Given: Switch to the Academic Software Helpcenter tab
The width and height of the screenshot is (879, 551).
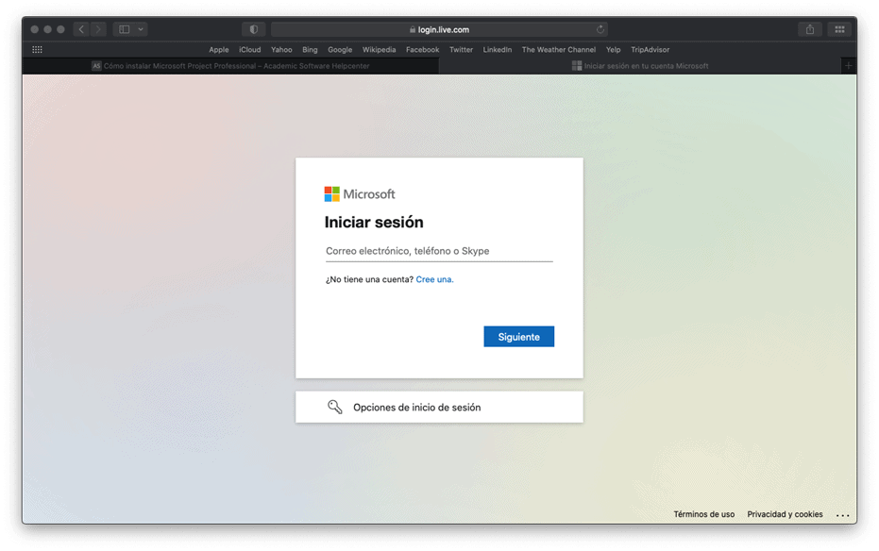Looking at the screenshot, I should [x=231, y=65].
